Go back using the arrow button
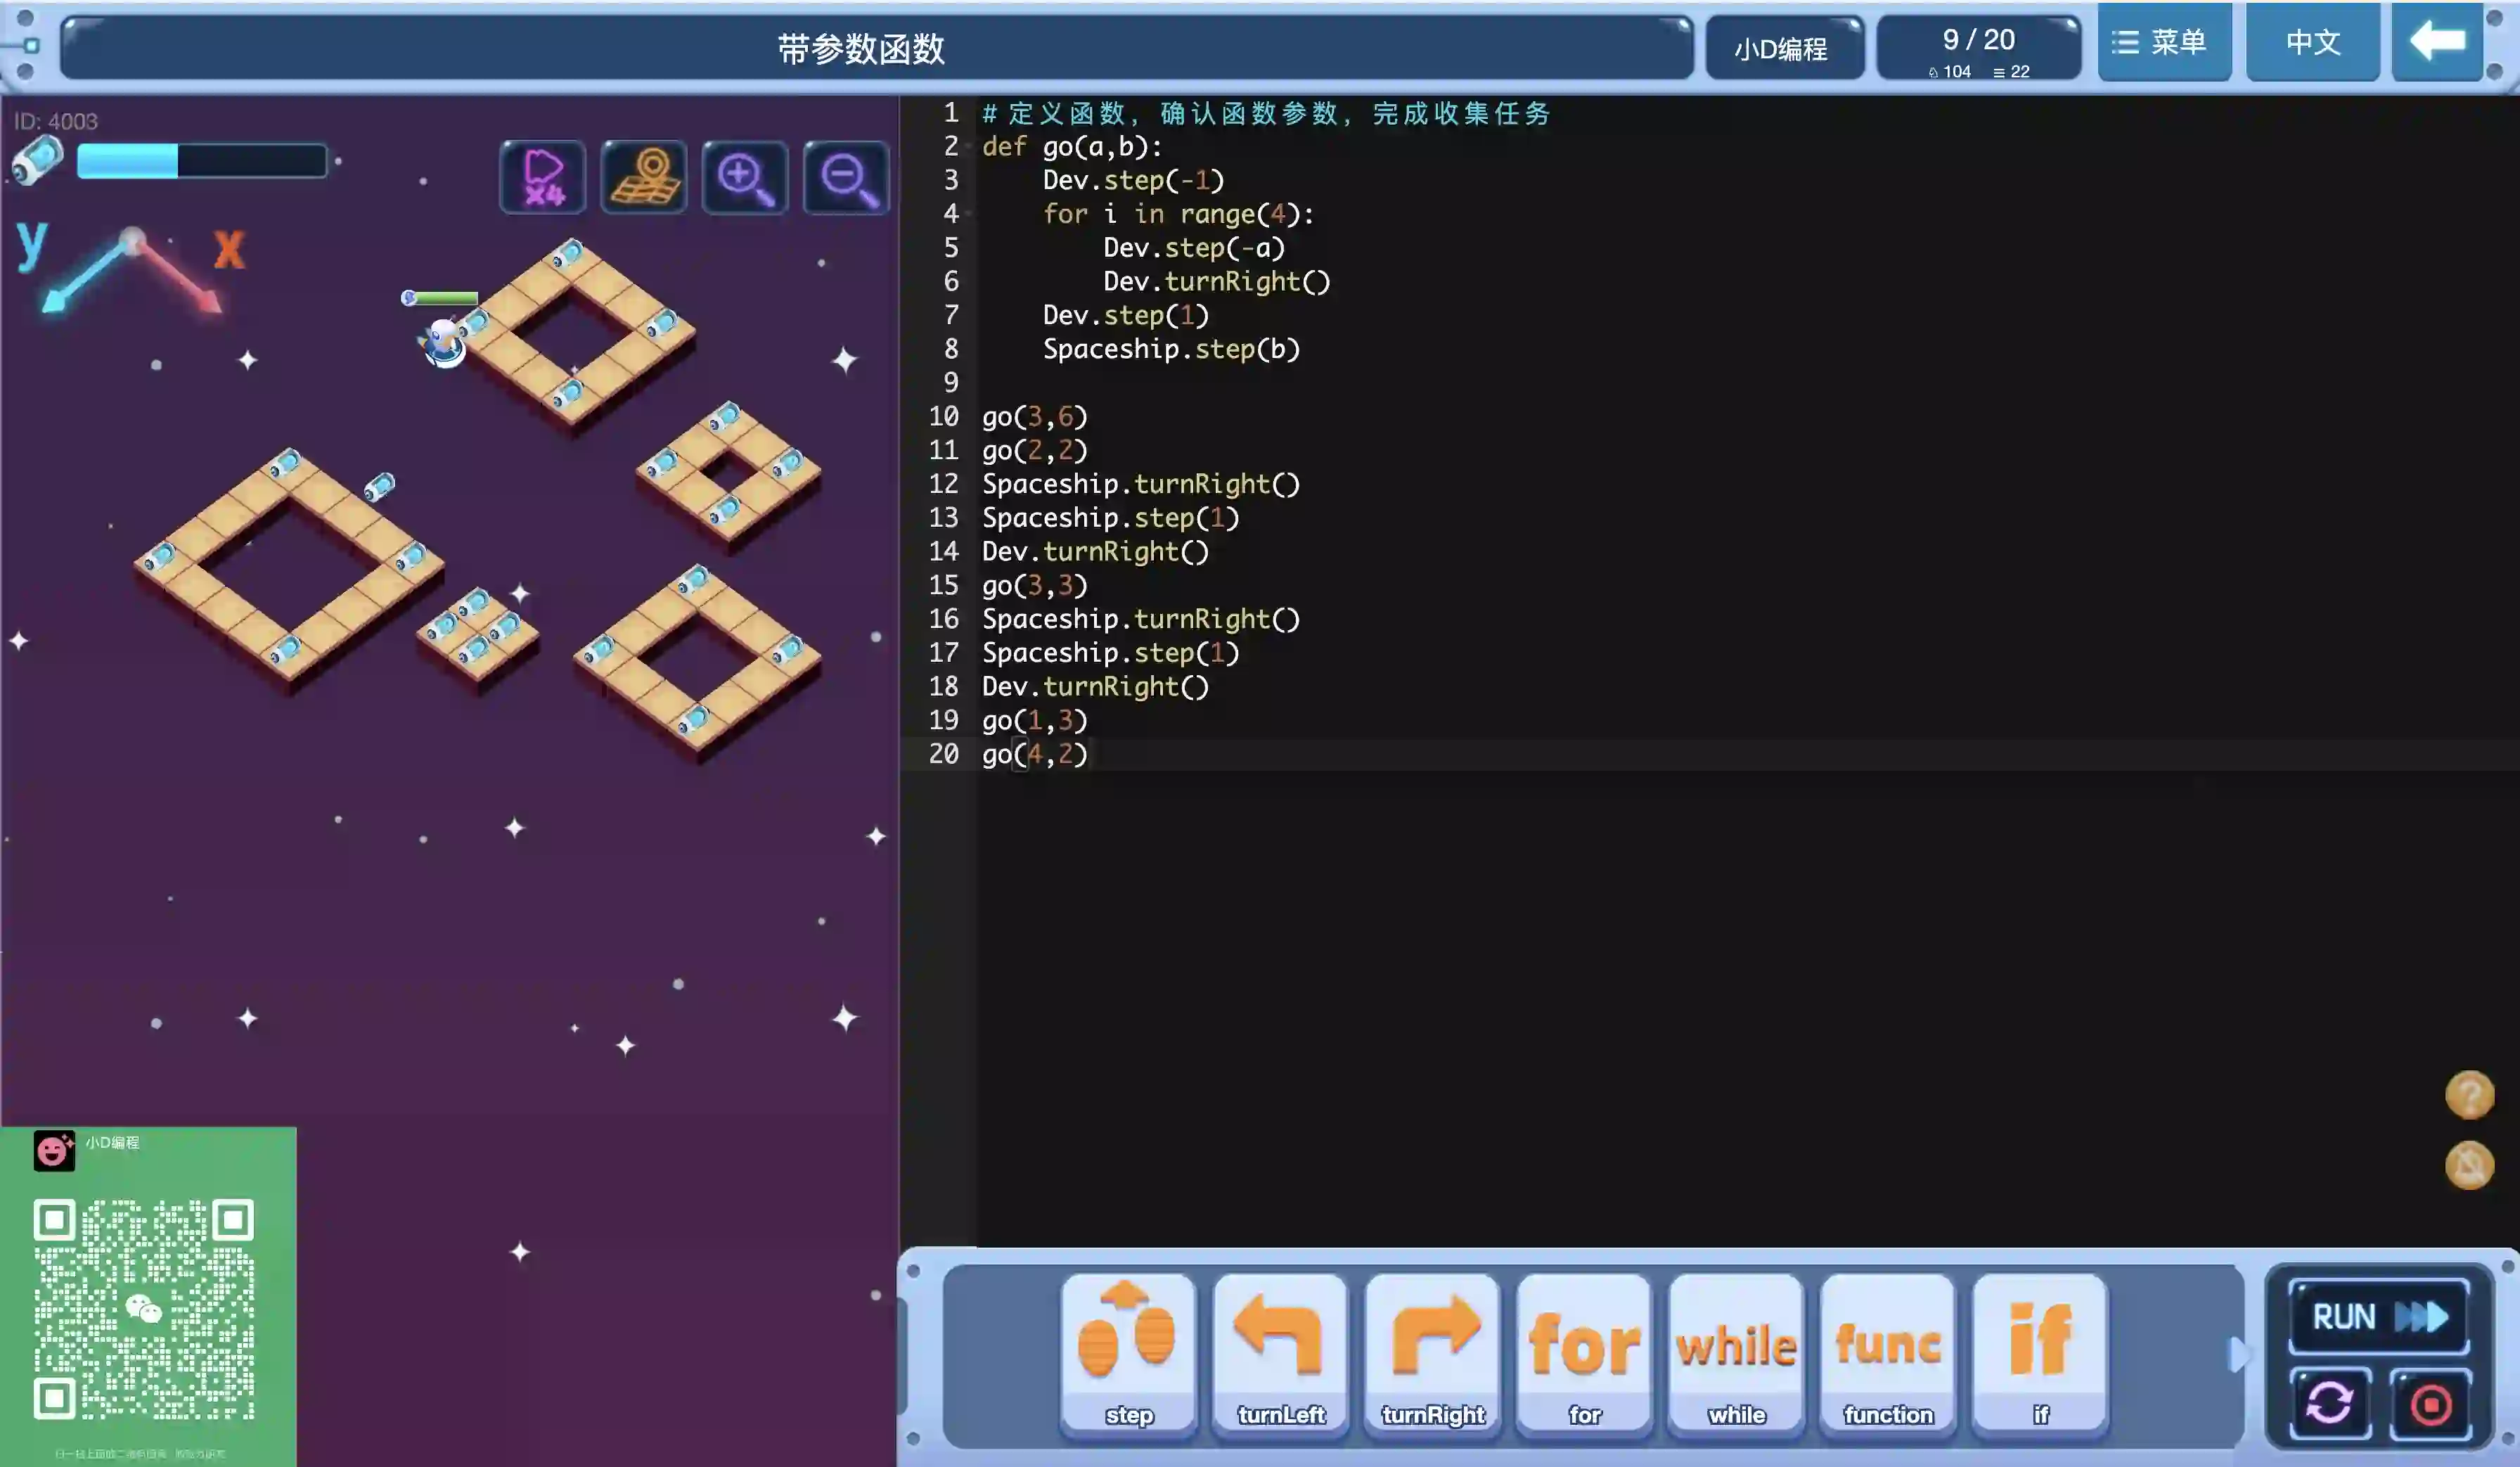Screen dimensions: 2520x1467 coord(2437,42)
